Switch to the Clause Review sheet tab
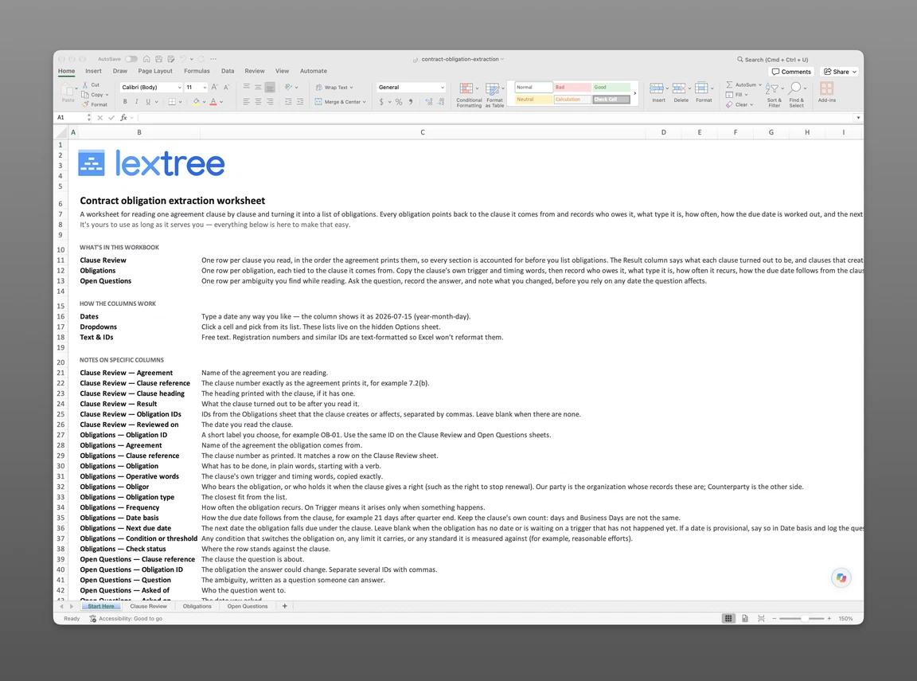This screenshot has height=681, width=917. [x=149, y=606]
